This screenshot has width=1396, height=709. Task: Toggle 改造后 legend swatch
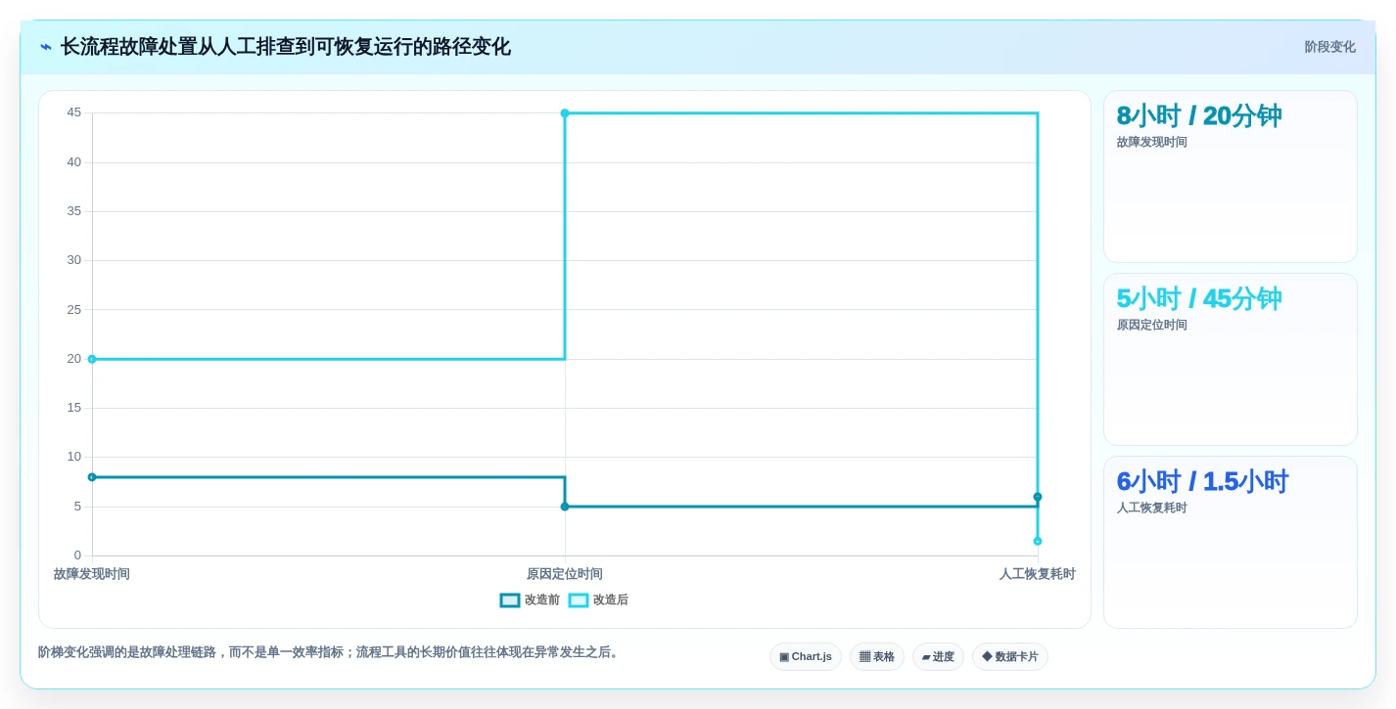click(579, 600)
